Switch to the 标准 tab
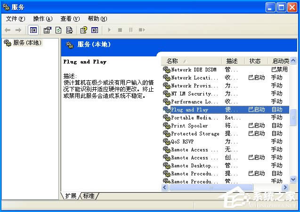Viewport: 300px width, 212px height. click(89, 196)
